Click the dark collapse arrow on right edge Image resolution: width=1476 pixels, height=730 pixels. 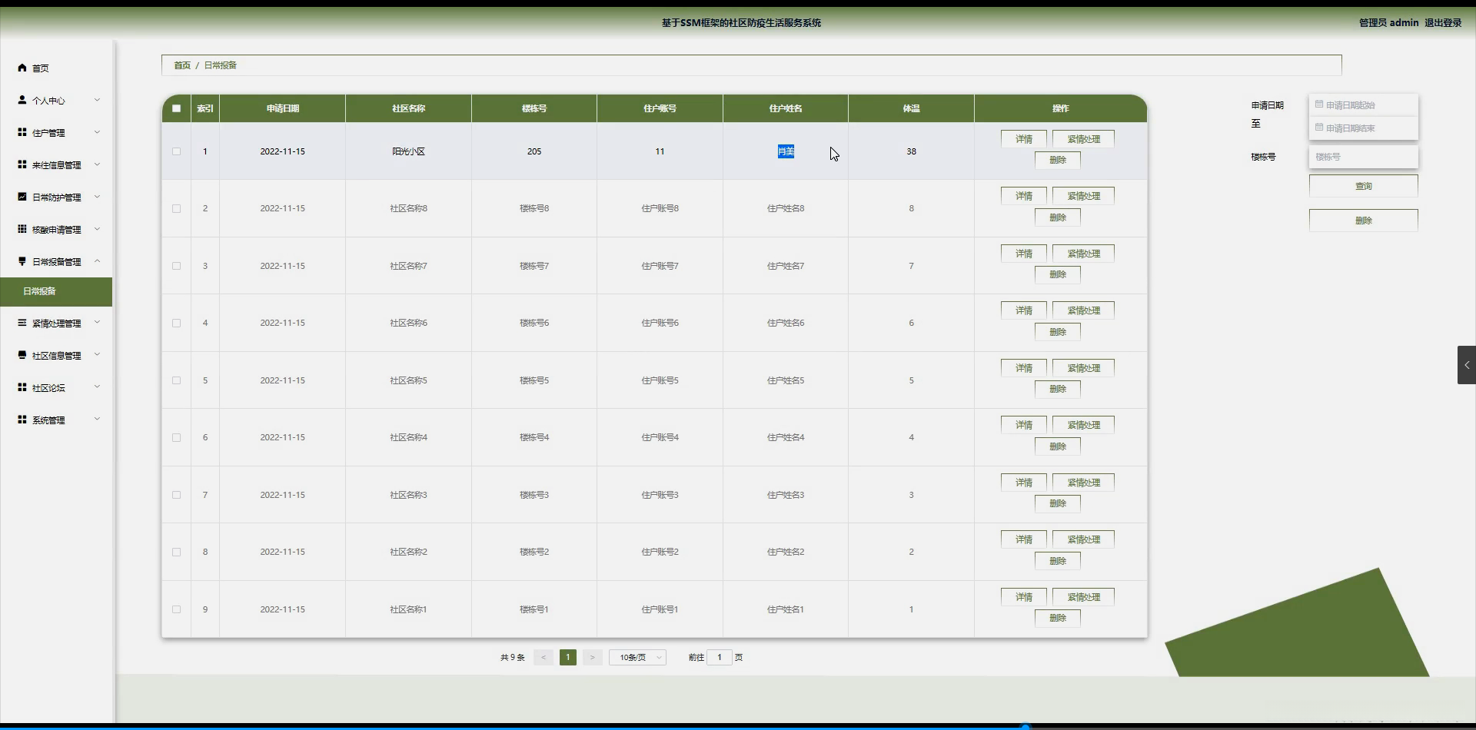(1467, 365)
